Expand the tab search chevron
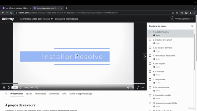This screenshot has height=111, width=197. 195,8
